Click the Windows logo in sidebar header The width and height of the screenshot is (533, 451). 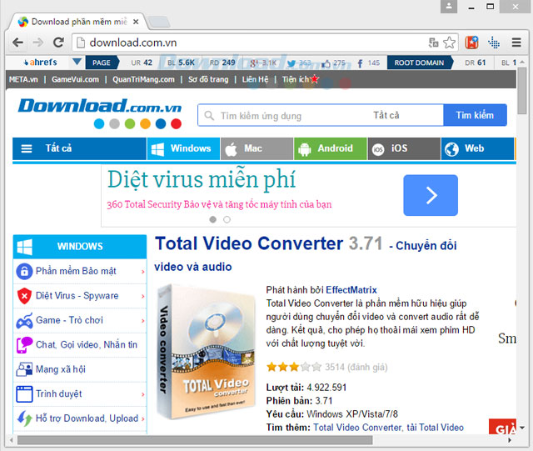(x=24, y=247)
